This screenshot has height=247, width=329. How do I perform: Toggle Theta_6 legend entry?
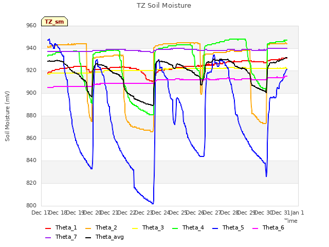tap(268, 227)
